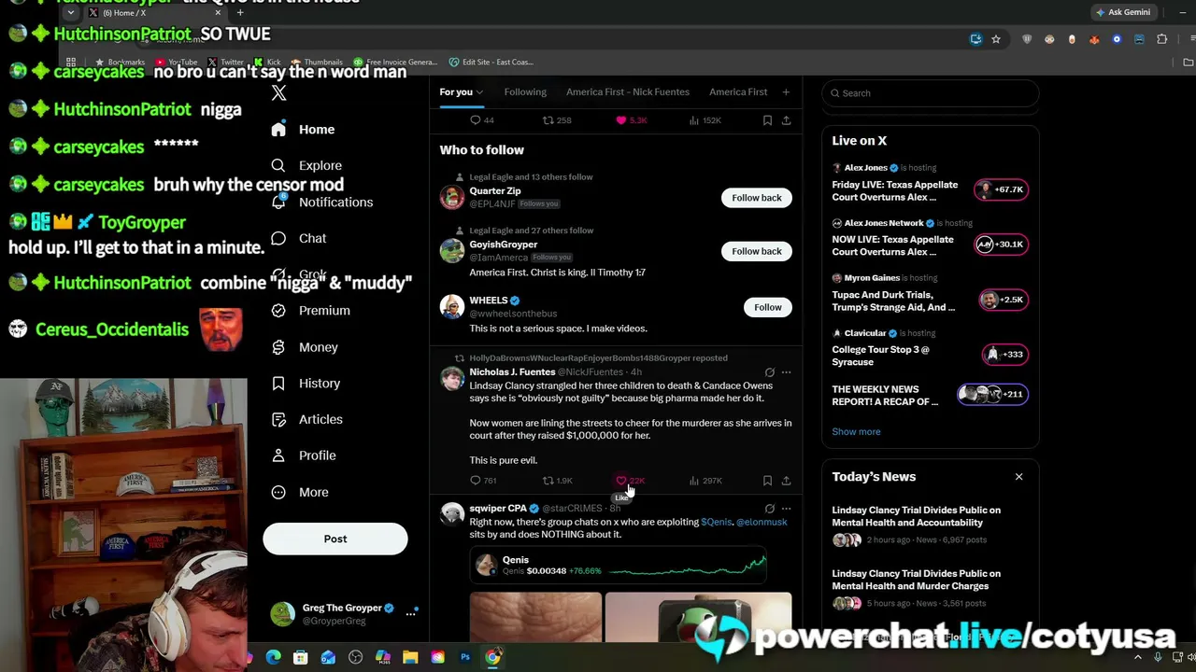Dismiss the Today's News panel
The height and width of the screenshot is (672, 1196).
[x=1018, y=477]
